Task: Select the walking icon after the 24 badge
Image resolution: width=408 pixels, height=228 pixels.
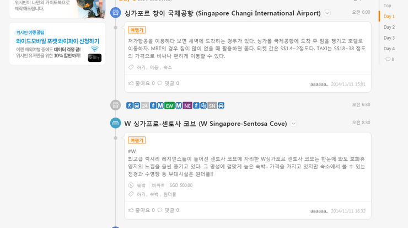Action: pos(153,105)
